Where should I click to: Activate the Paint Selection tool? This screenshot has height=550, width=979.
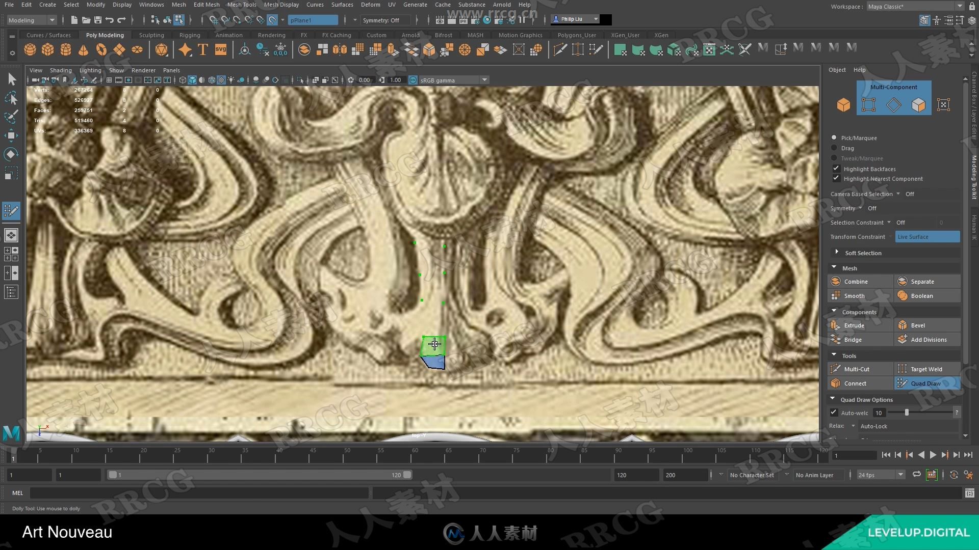[11, 117]
